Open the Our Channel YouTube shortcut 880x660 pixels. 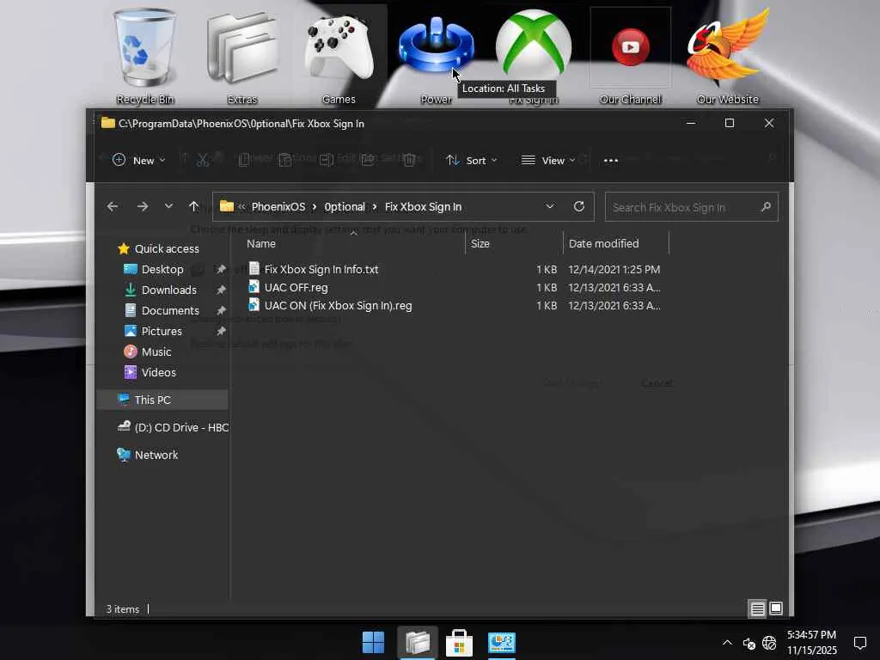coord(630,56)
